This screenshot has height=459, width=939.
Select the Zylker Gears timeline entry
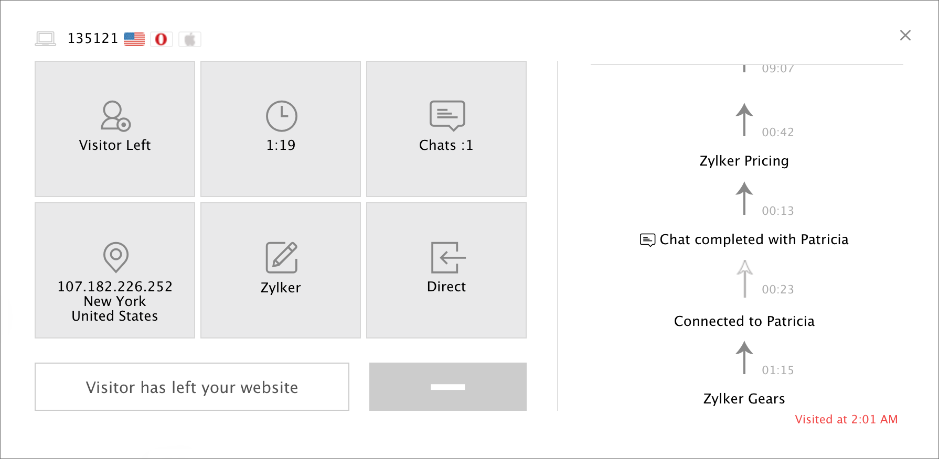[x=744, y=399]
